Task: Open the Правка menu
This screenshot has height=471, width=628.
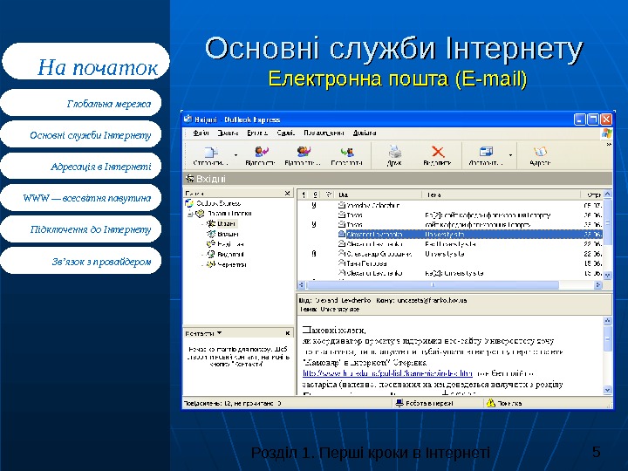Action: click(x=228, y=133)
